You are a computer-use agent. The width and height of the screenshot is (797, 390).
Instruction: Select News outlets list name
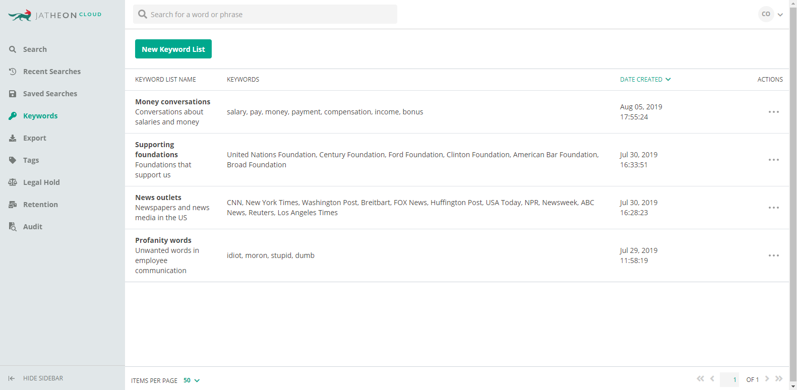click(x=158, y=198)
